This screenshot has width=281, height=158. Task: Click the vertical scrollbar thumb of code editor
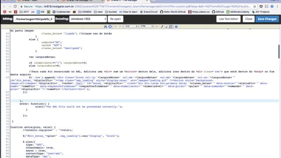point(279,52)
